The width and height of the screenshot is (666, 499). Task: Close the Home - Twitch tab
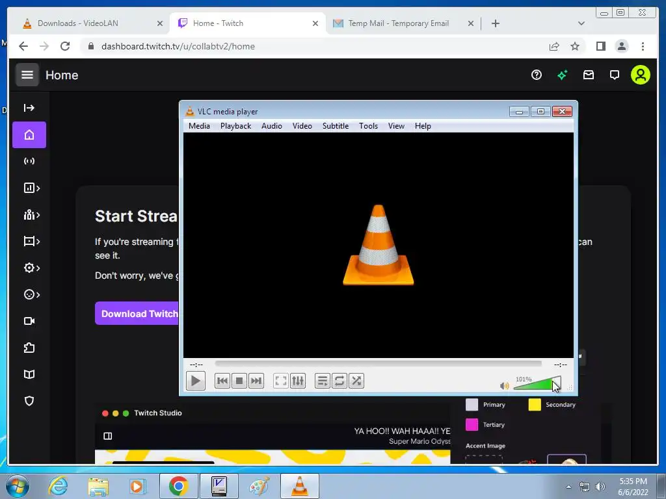click(315, 23)
